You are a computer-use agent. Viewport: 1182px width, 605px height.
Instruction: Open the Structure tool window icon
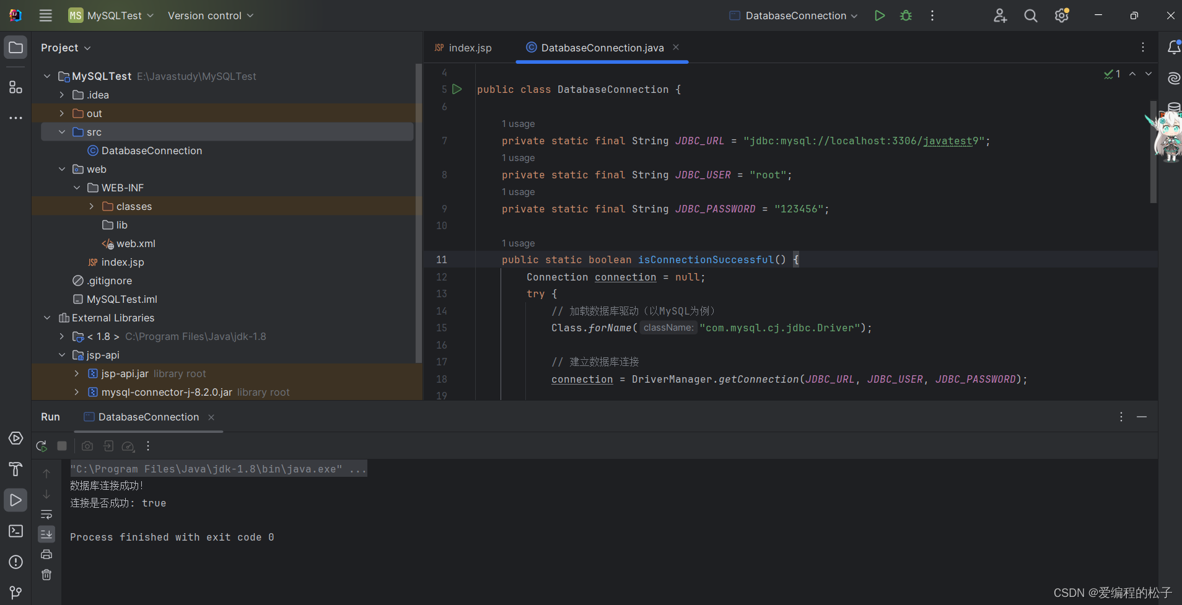coord(16,87)
